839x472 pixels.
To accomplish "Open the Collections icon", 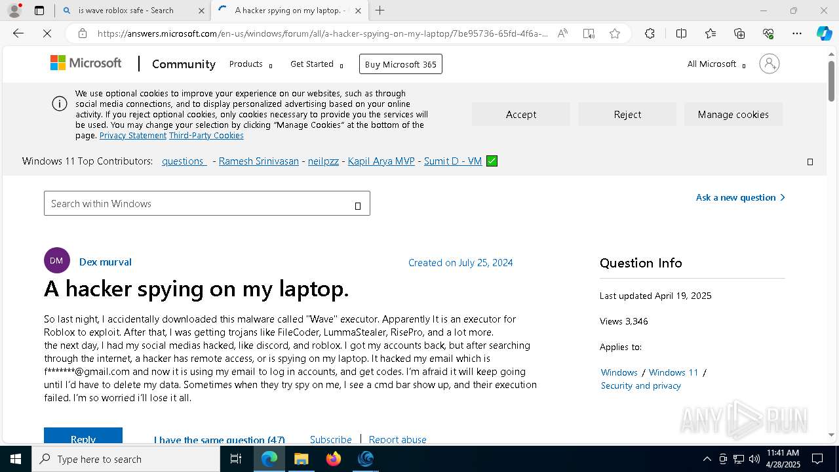I will coord(739,33).
